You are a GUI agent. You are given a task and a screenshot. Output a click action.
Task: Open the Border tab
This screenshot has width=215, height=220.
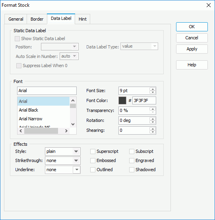point(37,19)
